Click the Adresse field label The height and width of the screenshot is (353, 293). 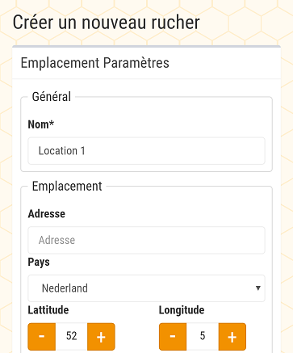click(x=47, y=214)
